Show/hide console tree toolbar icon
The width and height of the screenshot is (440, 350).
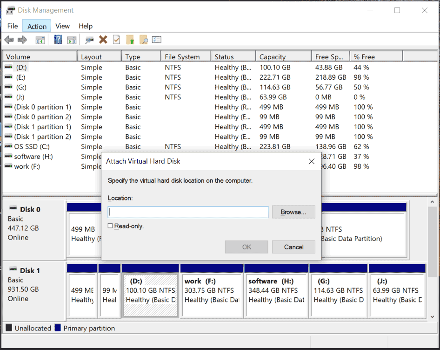[40, 40]
